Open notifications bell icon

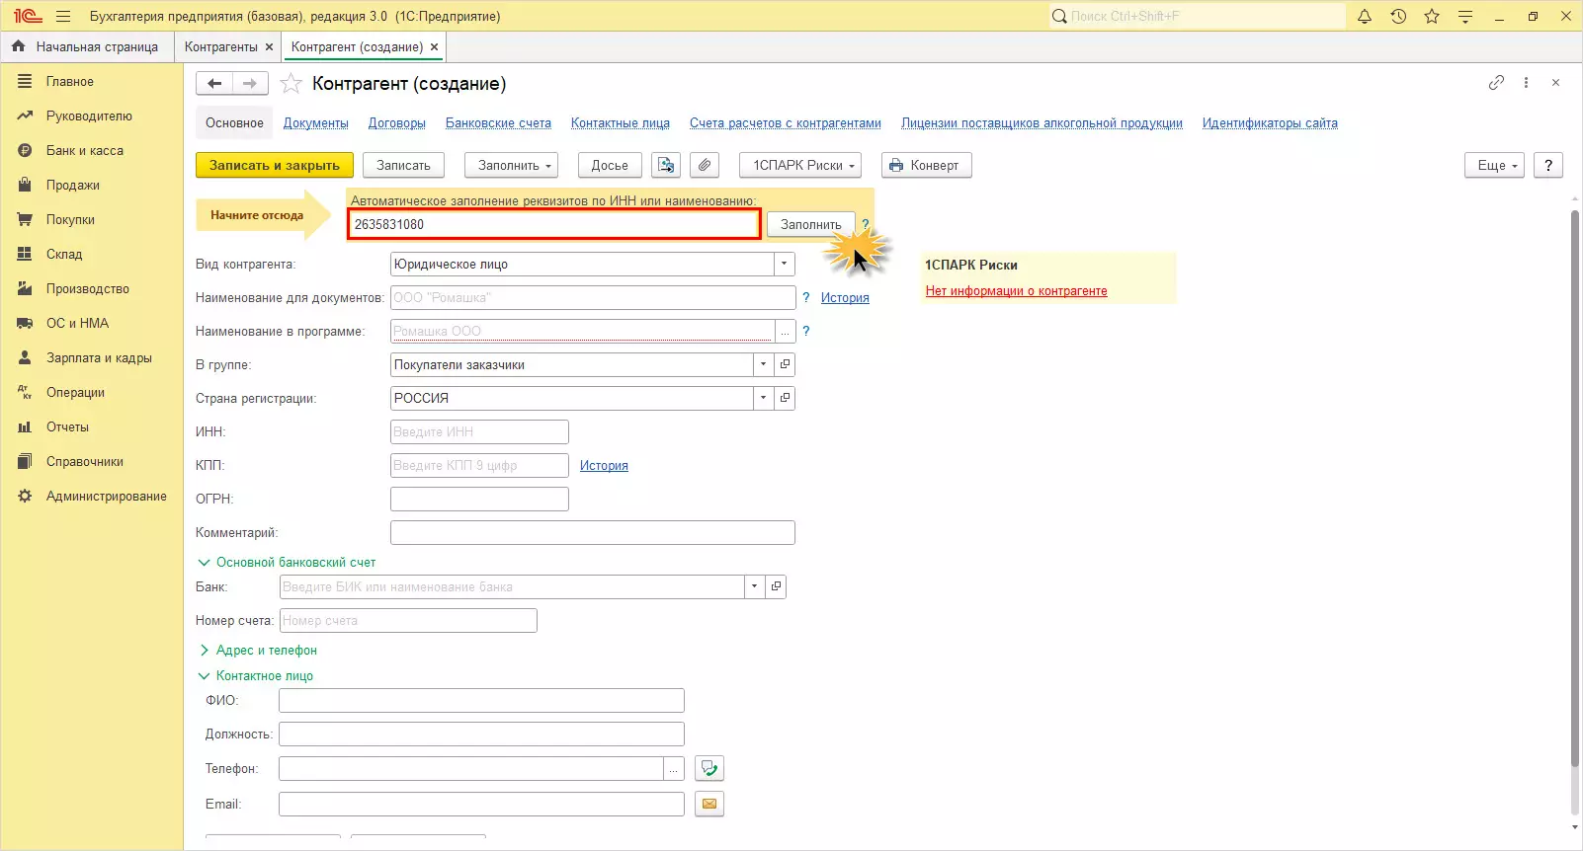pos(1365,17)
